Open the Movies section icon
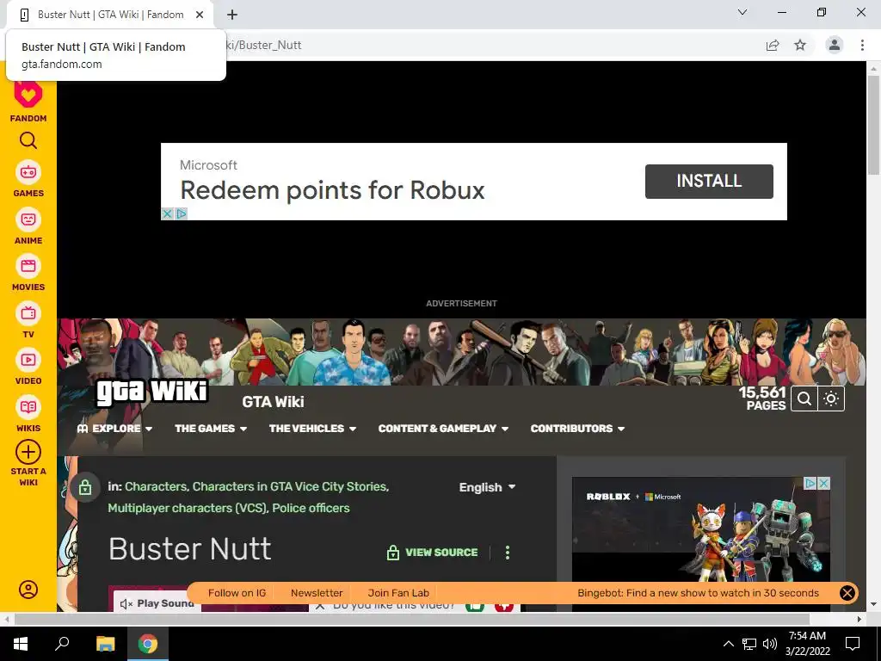The image size is (881, 661). 28,266
